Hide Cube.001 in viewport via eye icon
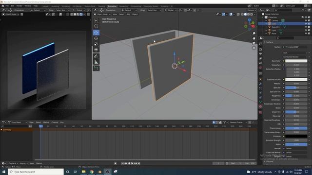312x175 pixels. pos(306,27)
